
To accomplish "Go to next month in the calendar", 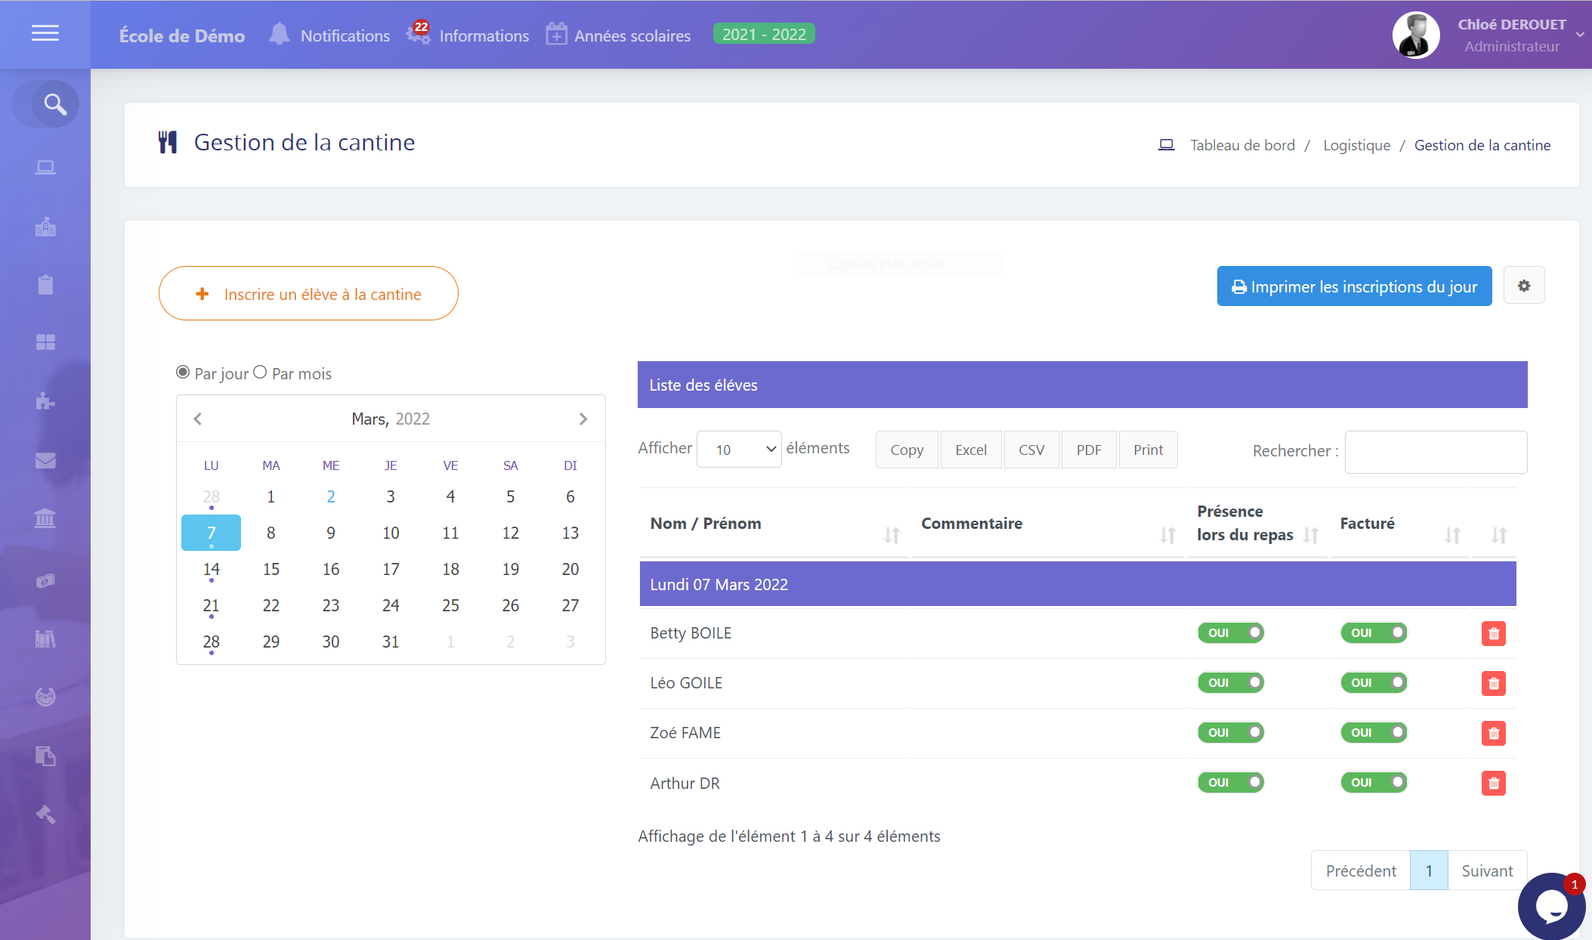I will (x=583, y=419).
